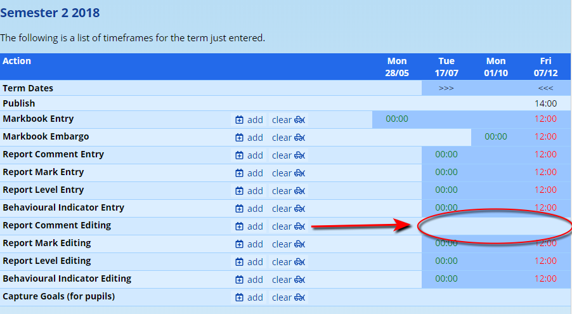Image resolution: width=572 pixels, height=314 pixels.
Task: Click empty Report Comment Editing timeframe cell
Action: pyautogui.click(x=495, y=226)
